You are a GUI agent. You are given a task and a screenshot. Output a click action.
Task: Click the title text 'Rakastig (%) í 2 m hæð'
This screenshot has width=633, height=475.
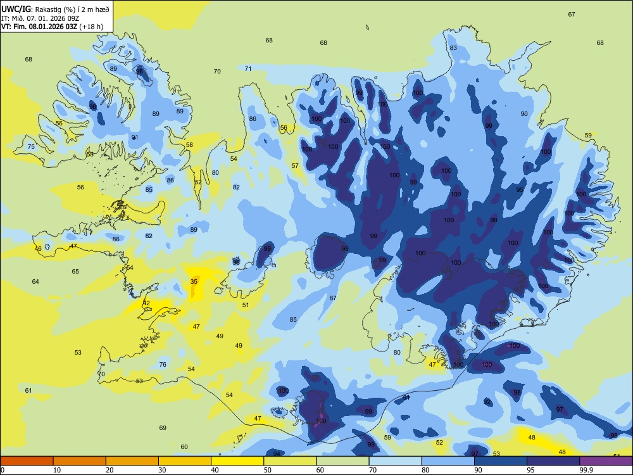click(72, 9)
